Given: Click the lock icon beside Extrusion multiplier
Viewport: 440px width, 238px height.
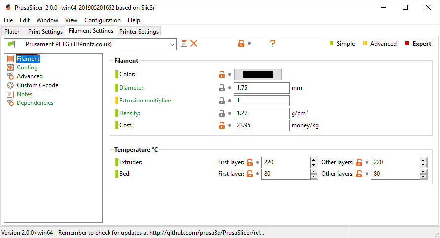Looking at the screenshot, I should click(x=222, y=101).
